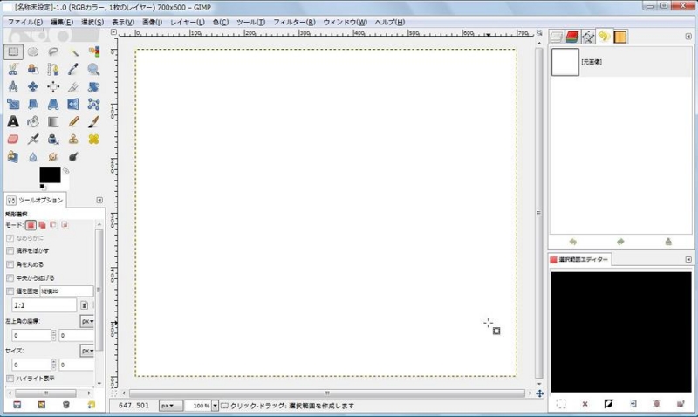Swap foreground and background colors arrow
The image size is (698, 417).
coord(66,171)
